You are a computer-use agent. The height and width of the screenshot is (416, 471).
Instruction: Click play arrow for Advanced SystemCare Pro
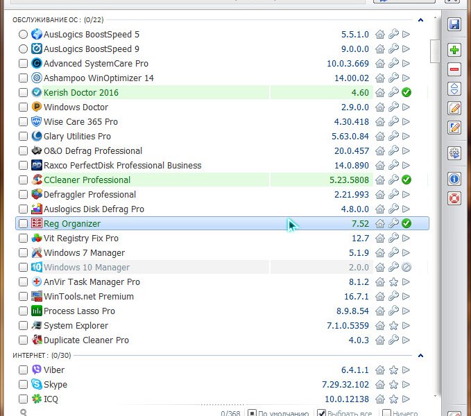[406, 63]
